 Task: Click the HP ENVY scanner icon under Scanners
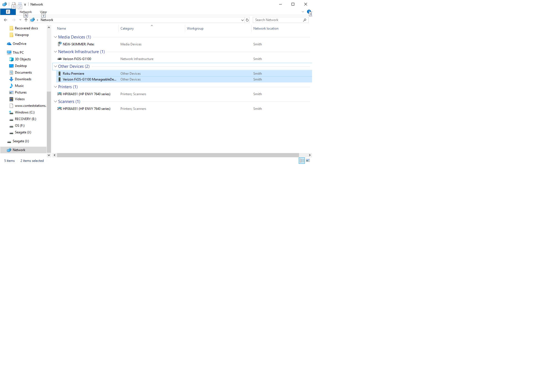(60, 108)
